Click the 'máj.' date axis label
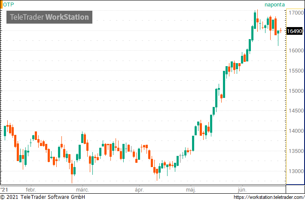The height and width of the screenshot is (201, 305). [191, 189]
